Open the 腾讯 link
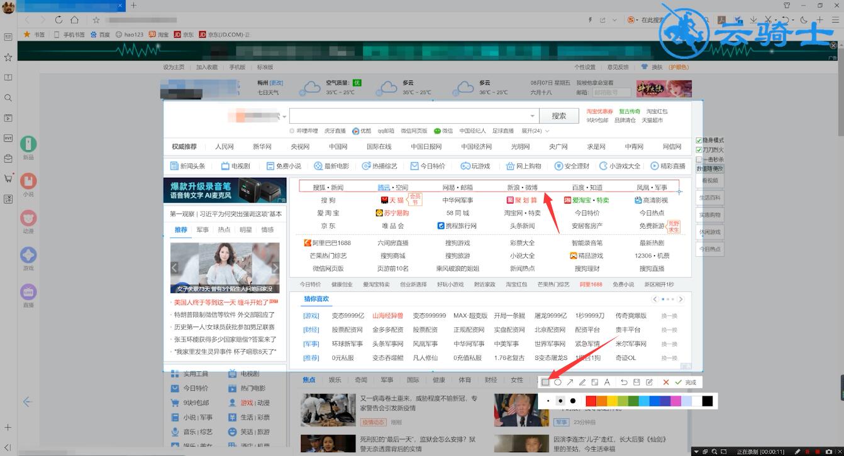Screen dimensions: 844x456 (384, 187)
